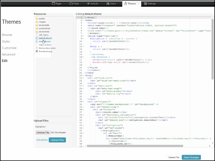Switch to the Pages tab
Screen dimensions: 215x161
click(57, 4)
